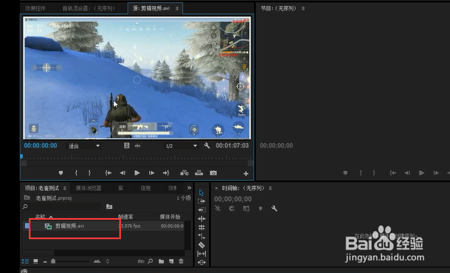This screenshot has height=273, width=450.
Task: Select the 源: 剪辑视频.avi tab
Action: (x=151, y=8)
